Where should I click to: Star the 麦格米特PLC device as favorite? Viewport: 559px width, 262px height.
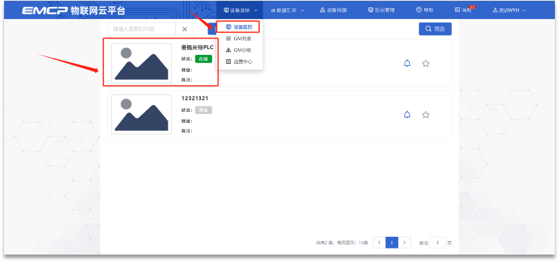[425, 63]
